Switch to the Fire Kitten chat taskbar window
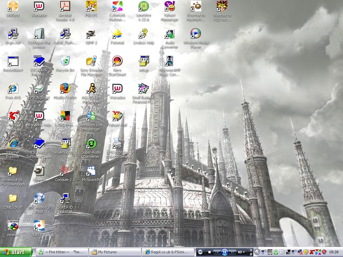This screenshot has width=343, height=257. (62, 252)
